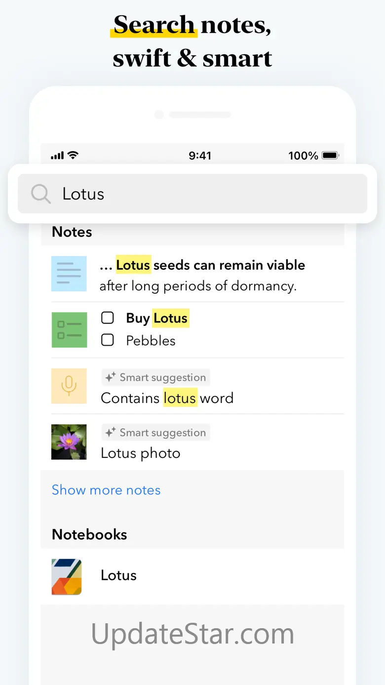
Task: Check the Buy Lotus checkbox
Action: tap(108, 318)
